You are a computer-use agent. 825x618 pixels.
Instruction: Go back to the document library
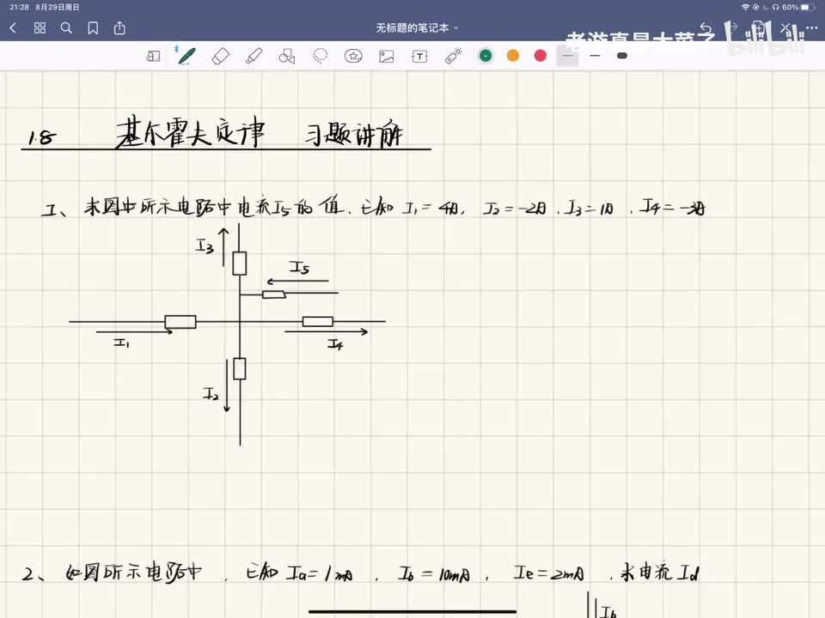point(14,27)
